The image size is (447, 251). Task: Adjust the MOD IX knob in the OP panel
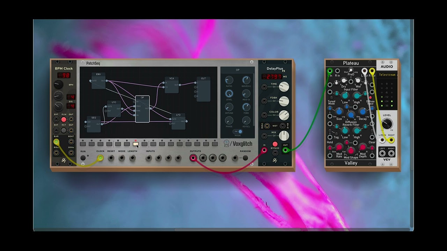click(x=246, y=93)
